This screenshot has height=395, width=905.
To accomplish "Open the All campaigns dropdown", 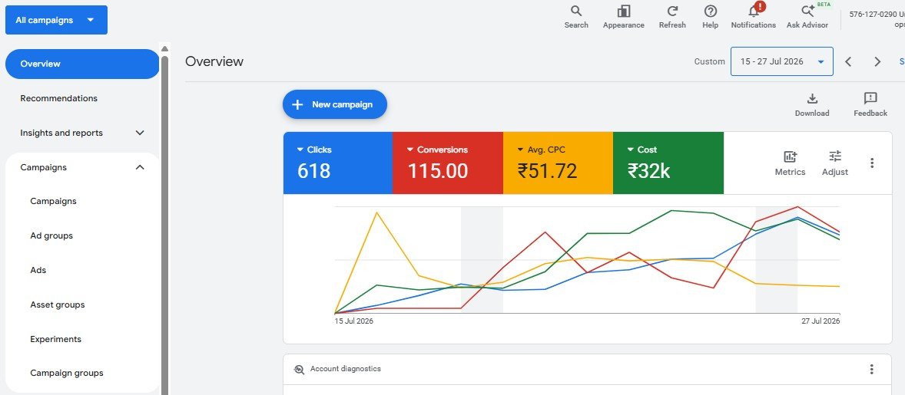I will tap(57, 20).
